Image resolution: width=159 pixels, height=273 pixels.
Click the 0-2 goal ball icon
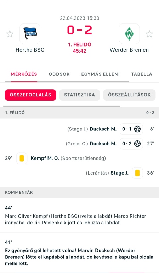[x=137, y=144]
